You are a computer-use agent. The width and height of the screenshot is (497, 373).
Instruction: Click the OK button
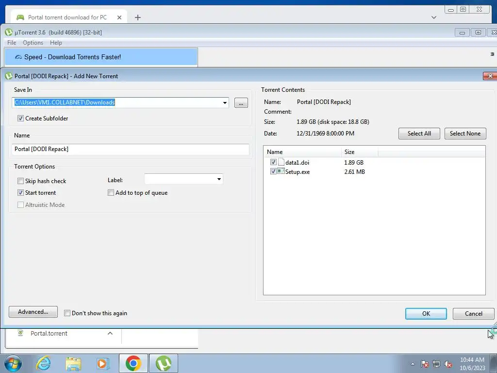point(426,313)
